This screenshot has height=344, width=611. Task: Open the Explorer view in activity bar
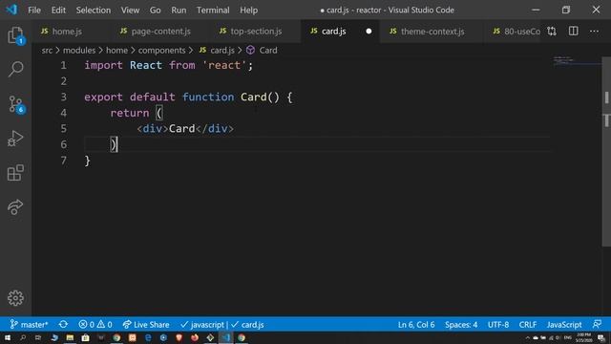tap(15, 35)
